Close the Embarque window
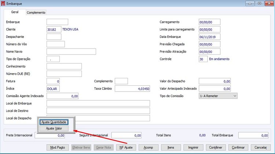The image size is (275, 154). coord(269,3)
